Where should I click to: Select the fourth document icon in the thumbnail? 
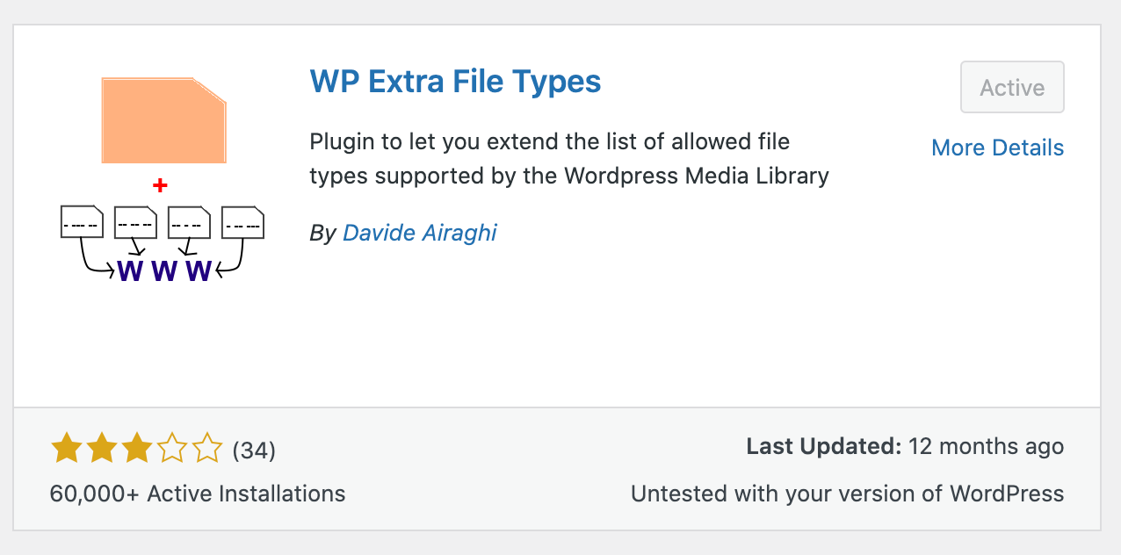[x=243, y=222]
